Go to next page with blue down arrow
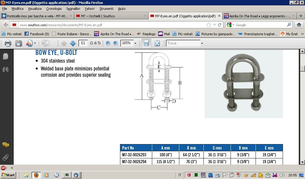Screen dimensions: 305x179 pyautogui.click(x=73, y=43)
